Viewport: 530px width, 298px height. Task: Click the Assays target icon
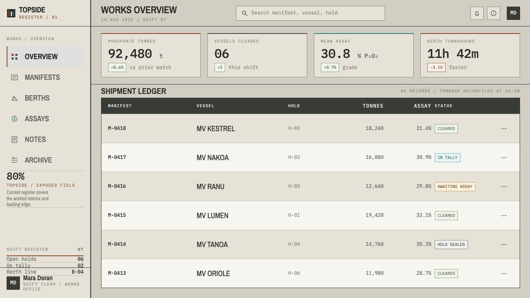(x=14, y=119)
